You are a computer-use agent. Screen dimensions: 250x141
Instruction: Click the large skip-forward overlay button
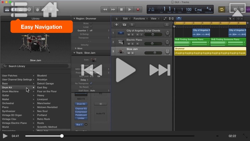pyautogui.click(x=160, y=70)
